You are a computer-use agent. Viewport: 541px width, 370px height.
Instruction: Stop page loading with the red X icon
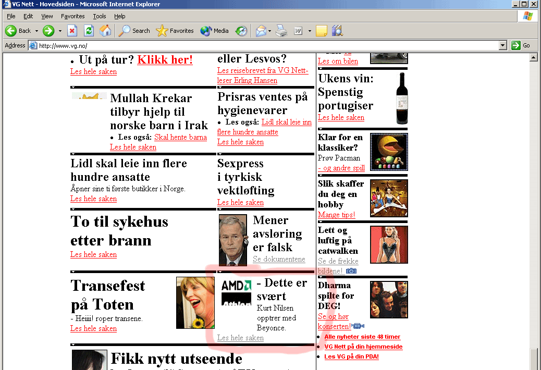click(x=72, y=31)
